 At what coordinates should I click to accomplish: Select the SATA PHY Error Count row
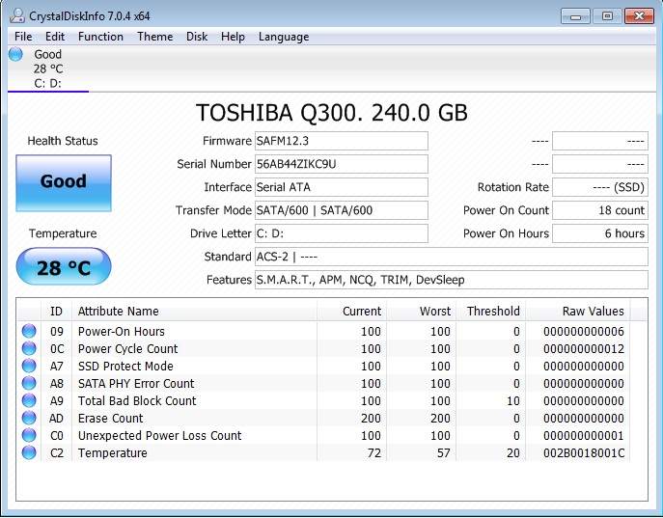(323, 383)
